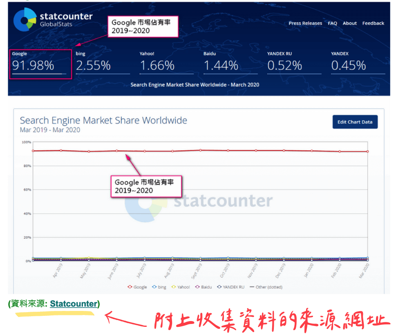Toggle YANDEX RU series in legend
The image size is (396, 335).
(231, 287)
